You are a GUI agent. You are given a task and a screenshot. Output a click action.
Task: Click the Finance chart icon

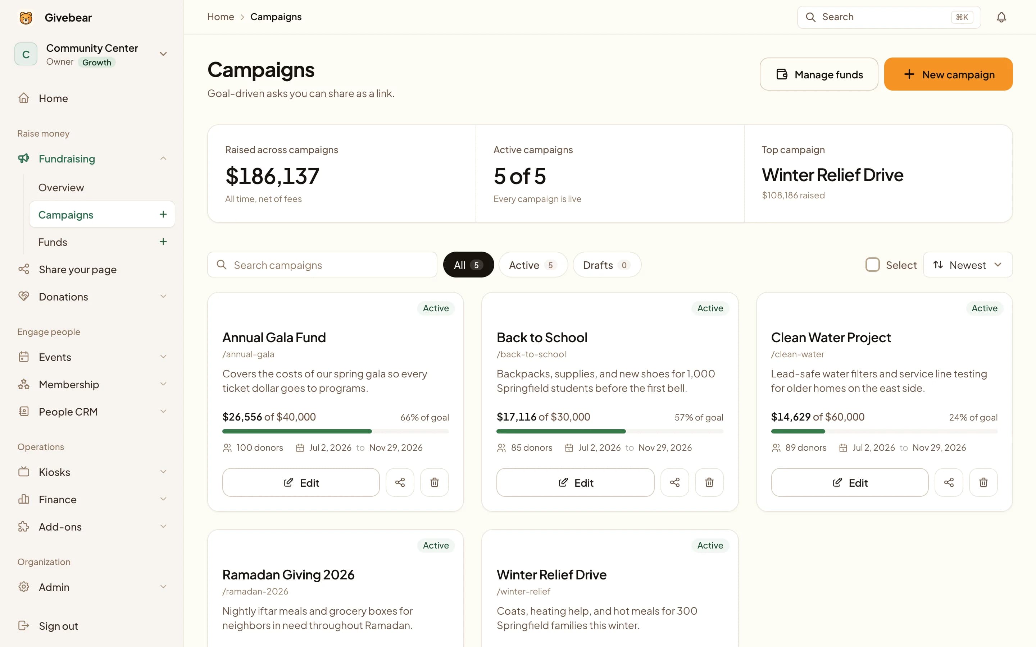point(23,499)
